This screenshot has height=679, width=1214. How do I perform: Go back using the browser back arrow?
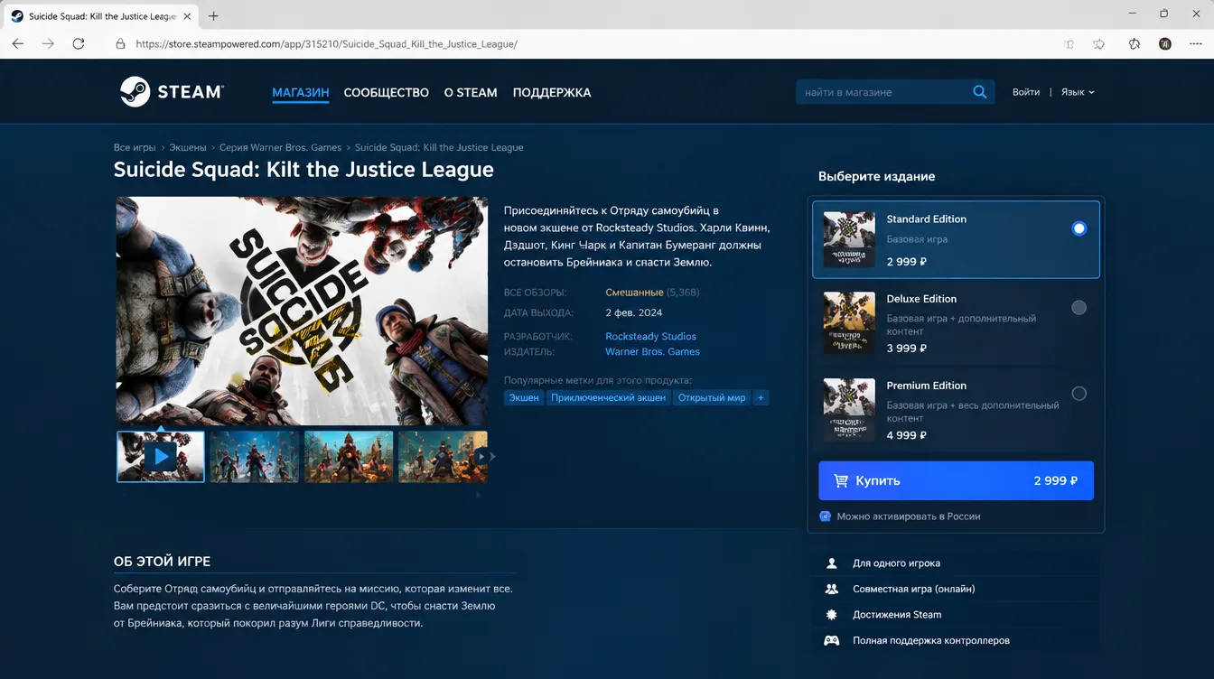click(18, 44)
